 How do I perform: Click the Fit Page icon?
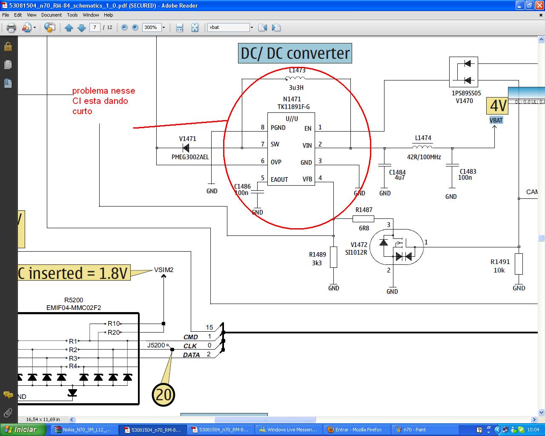pos(195,28)
